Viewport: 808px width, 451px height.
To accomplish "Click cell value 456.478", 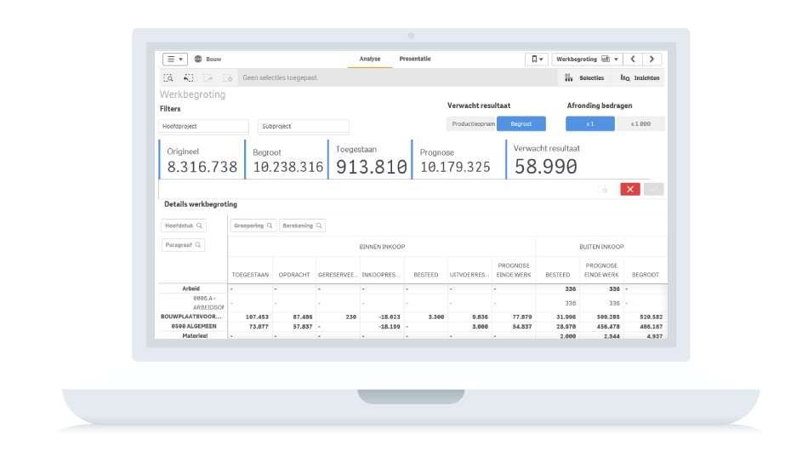I will tap(608, 327).
